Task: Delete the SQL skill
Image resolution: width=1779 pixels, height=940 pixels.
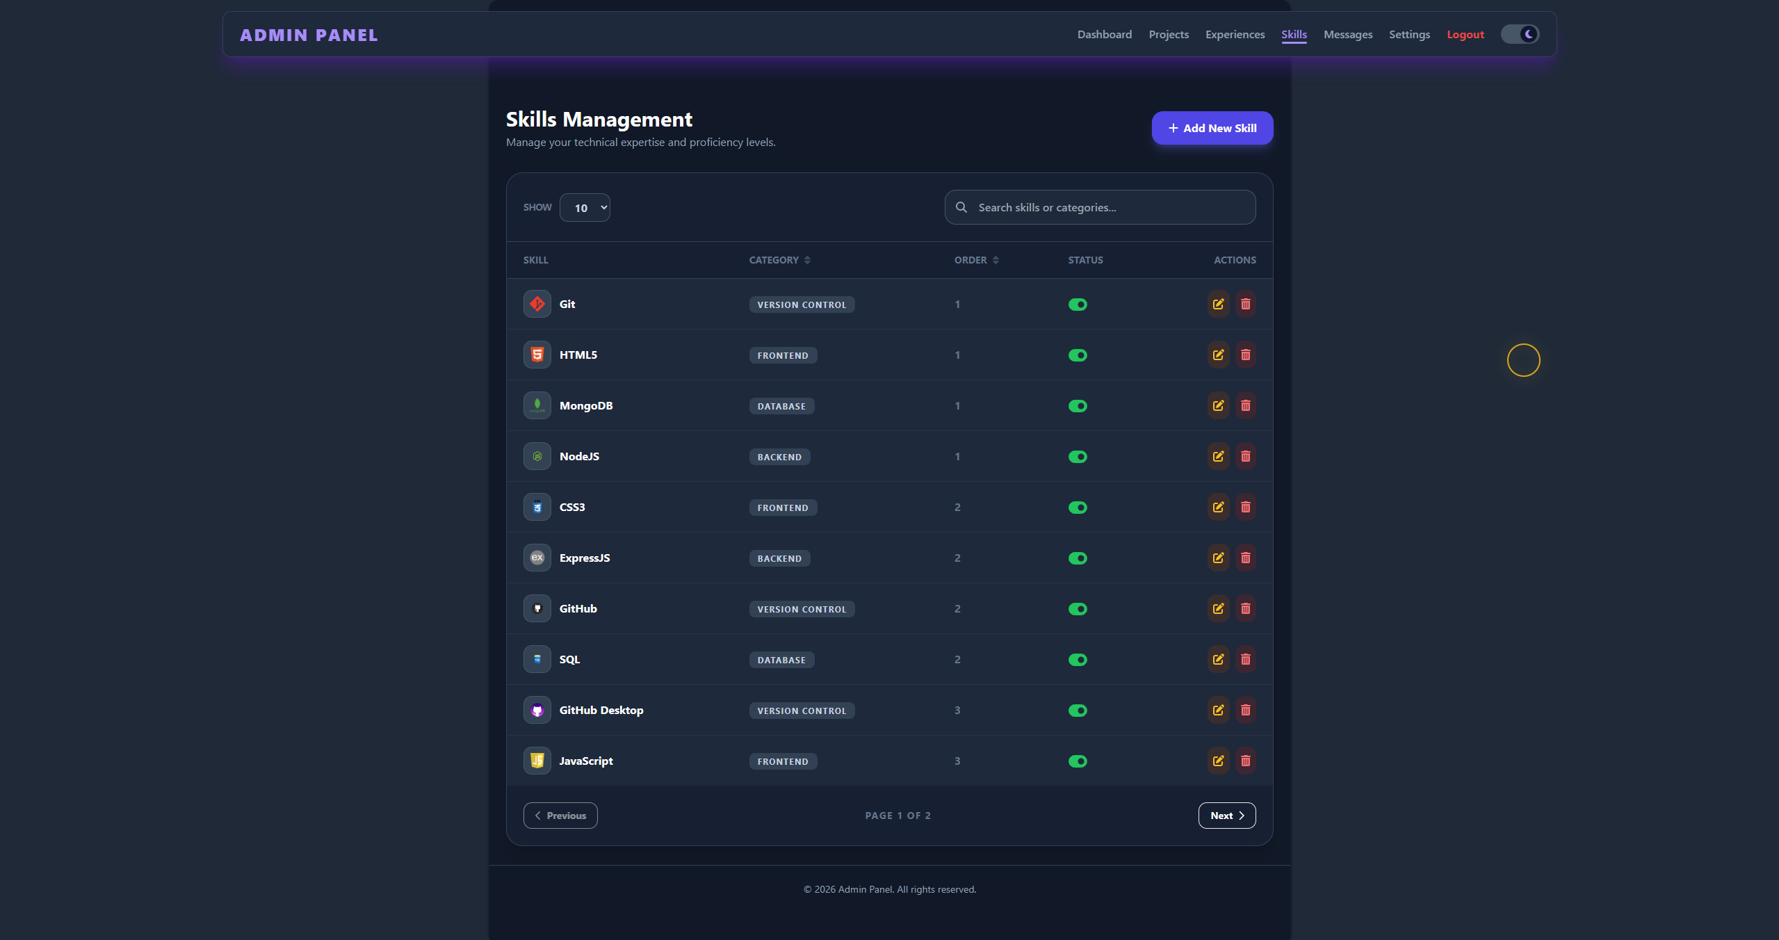Action: pyautogui.click(x=1245, y=659)
